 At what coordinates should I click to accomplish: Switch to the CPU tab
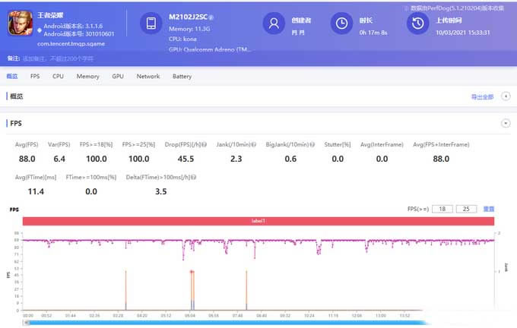click(x=58, y=77)
